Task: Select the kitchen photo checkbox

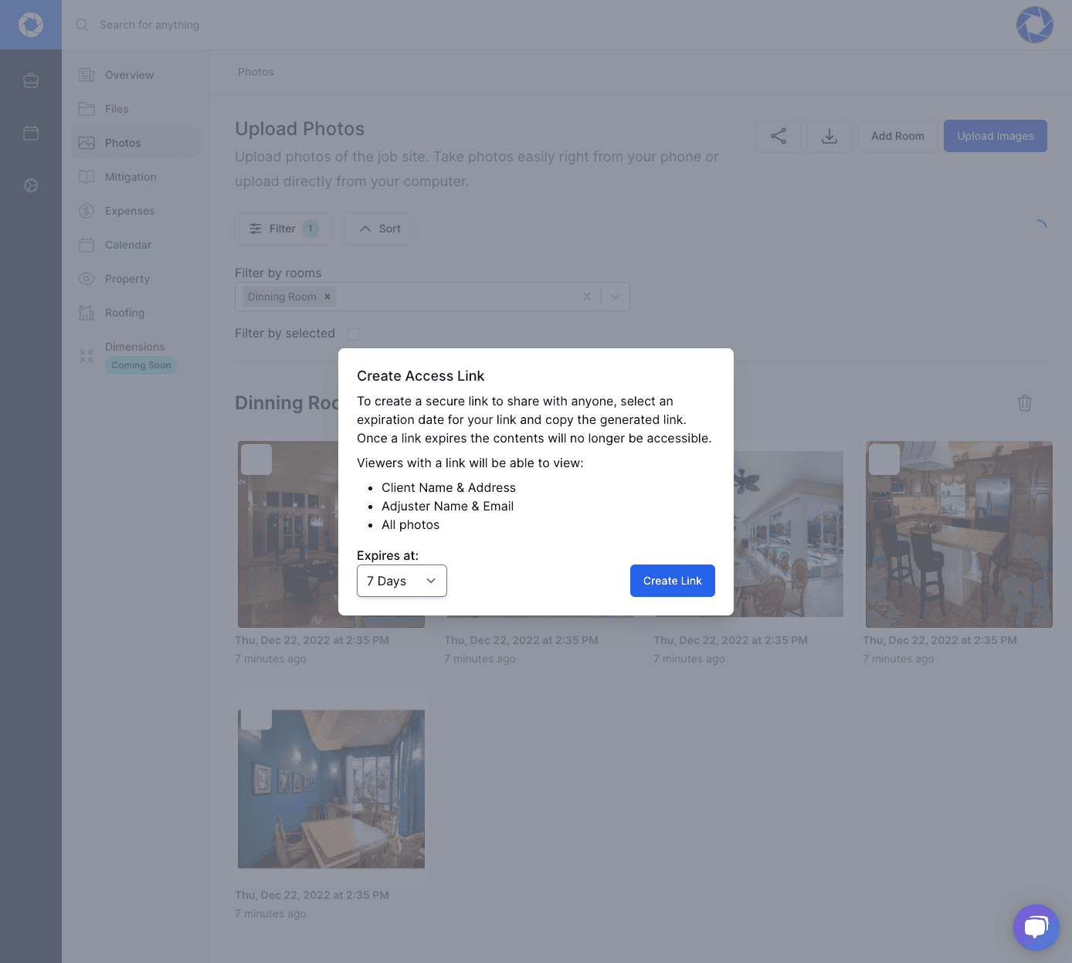Action: 884,459
